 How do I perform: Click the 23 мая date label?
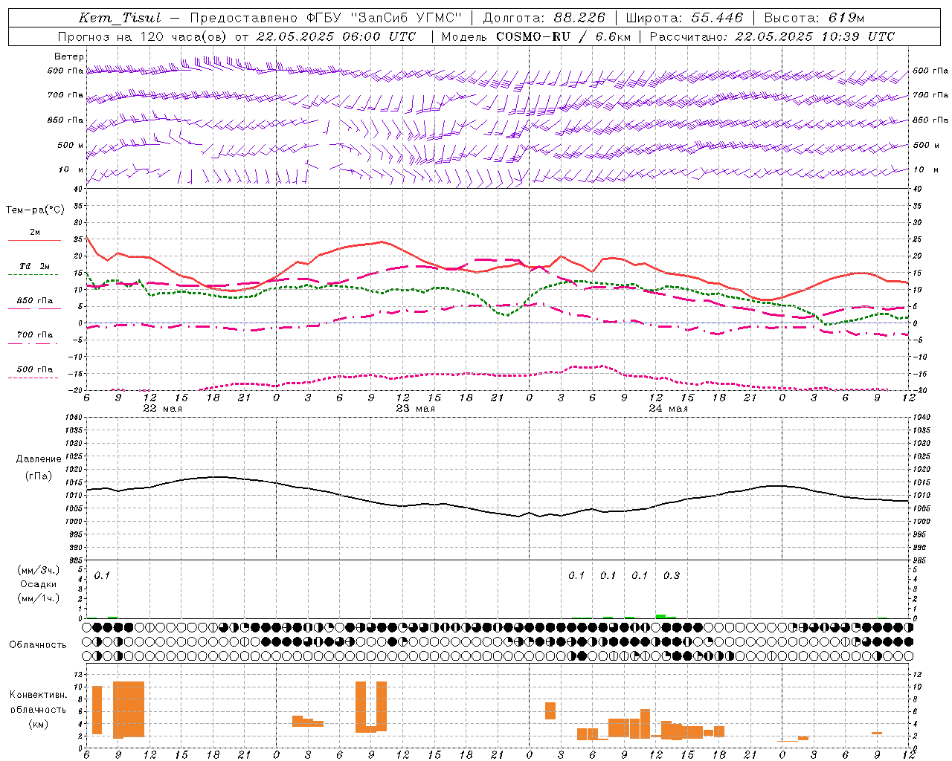click(x=415, y=409)
